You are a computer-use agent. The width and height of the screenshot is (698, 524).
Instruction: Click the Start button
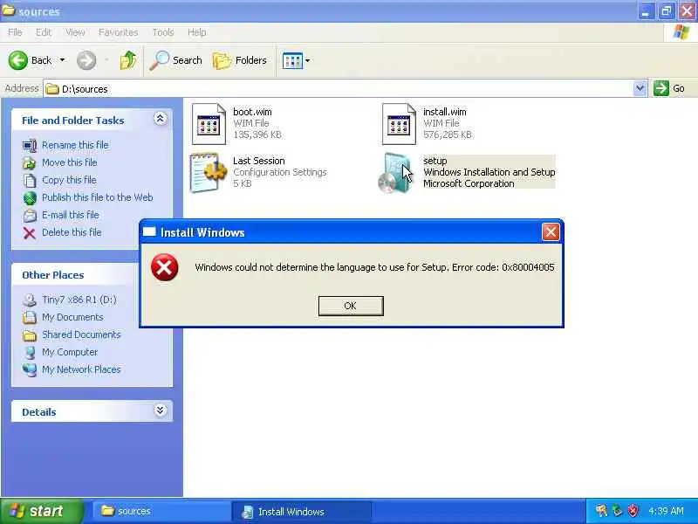[x=41, y=511]
